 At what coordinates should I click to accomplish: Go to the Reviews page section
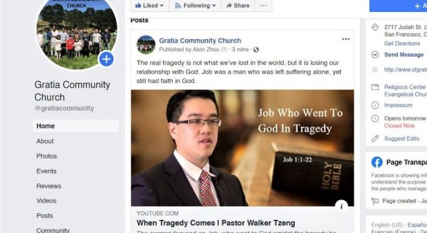point(49,186)
